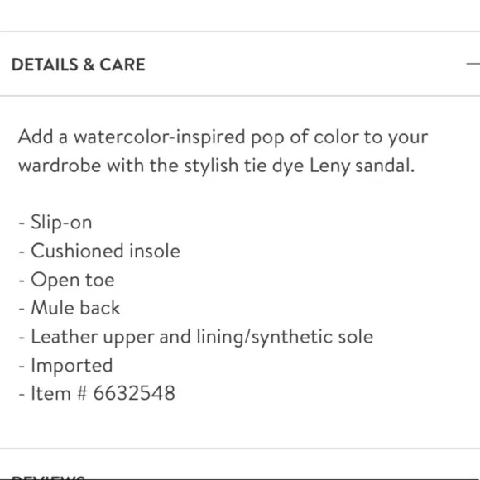Click the word watercolor-inspired in description
The width and height of the screenshot is (480, 480).
[160, 137]
